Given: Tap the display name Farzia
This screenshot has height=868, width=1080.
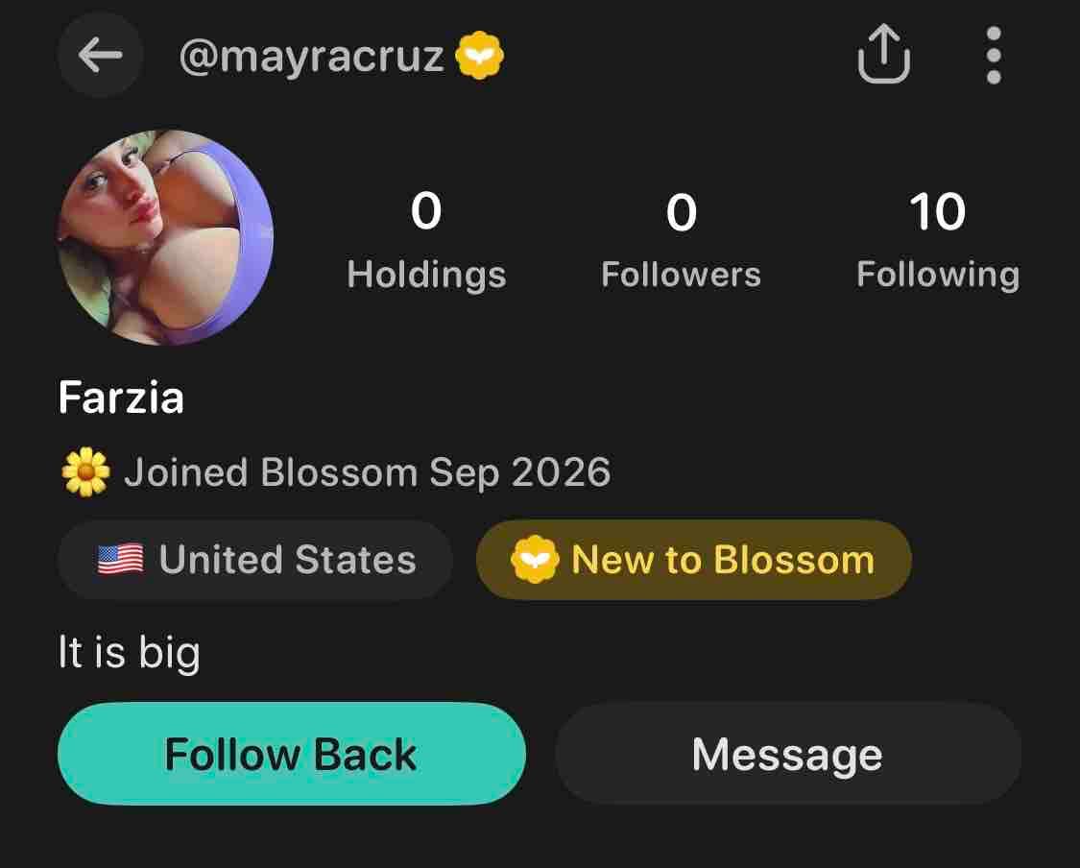Looking at the screenshot, I should click(121, 398).
